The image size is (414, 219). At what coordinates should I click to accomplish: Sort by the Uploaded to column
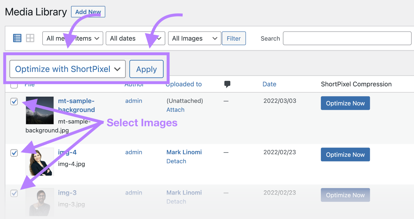(x=184, y=84)
